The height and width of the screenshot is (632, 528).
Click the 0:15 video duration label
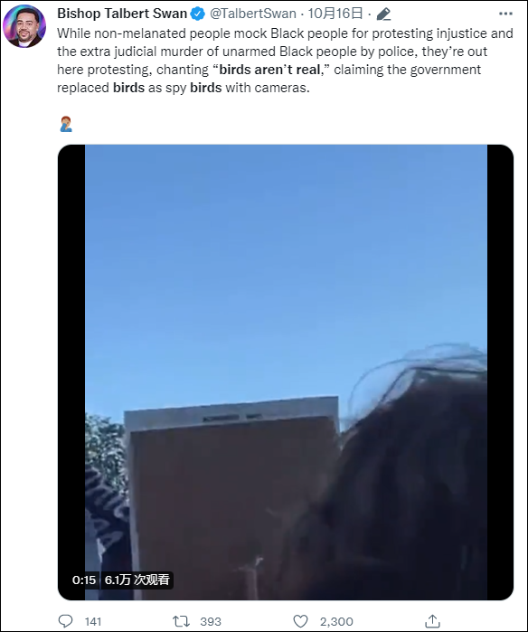coord(84,580)
